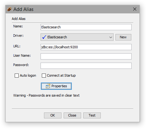The image size is (146, 129).
Task: Click the acorn icon in the title bar
Action: click(x=9, y=9)
